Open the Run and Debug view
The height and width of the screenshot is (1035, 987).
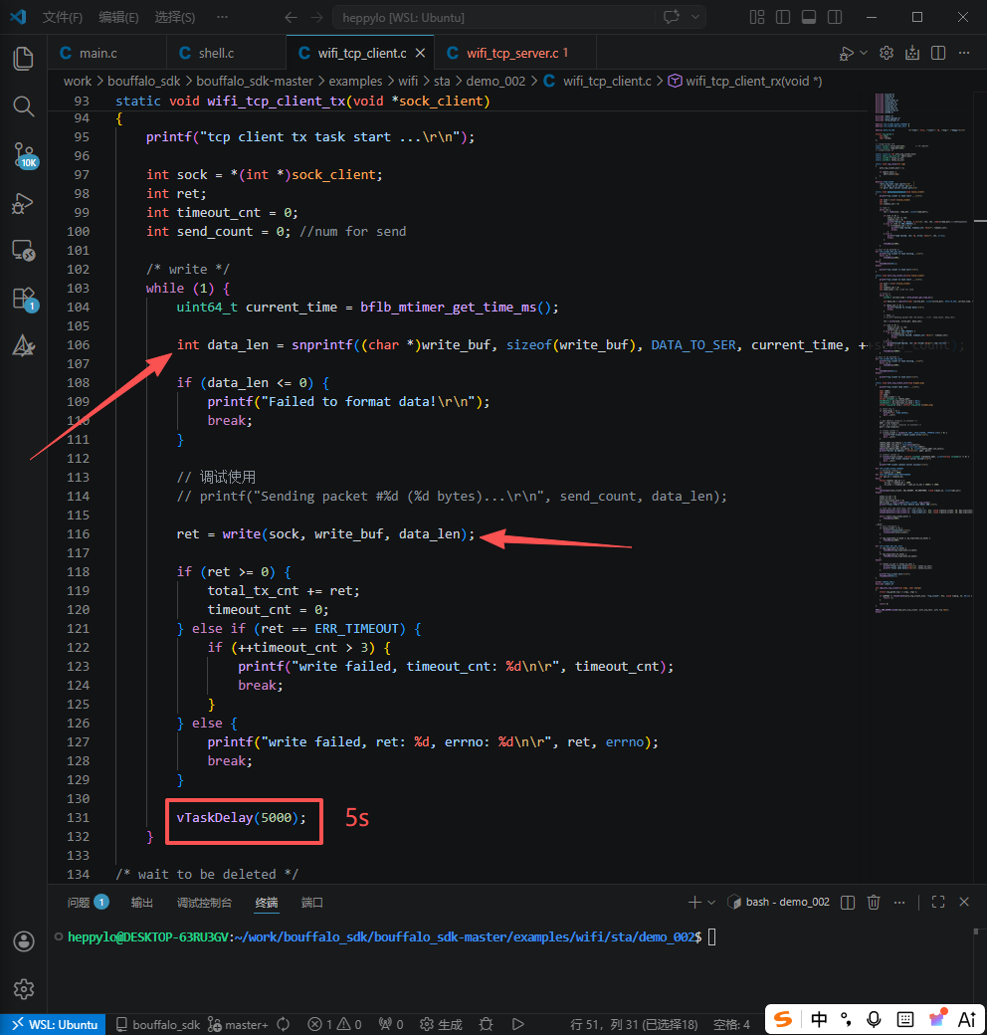(x=23, y=203)
